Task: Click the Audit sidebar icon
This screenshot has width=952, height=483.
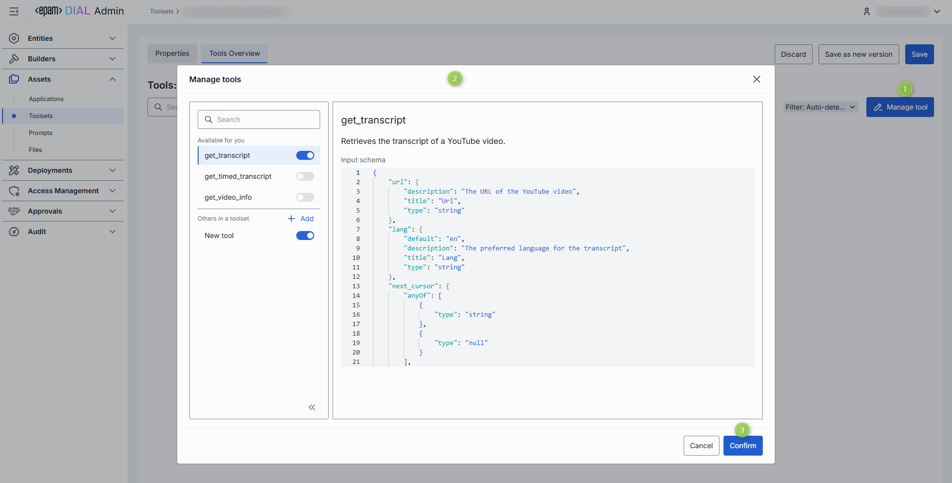Action: (x=14, y=232)
